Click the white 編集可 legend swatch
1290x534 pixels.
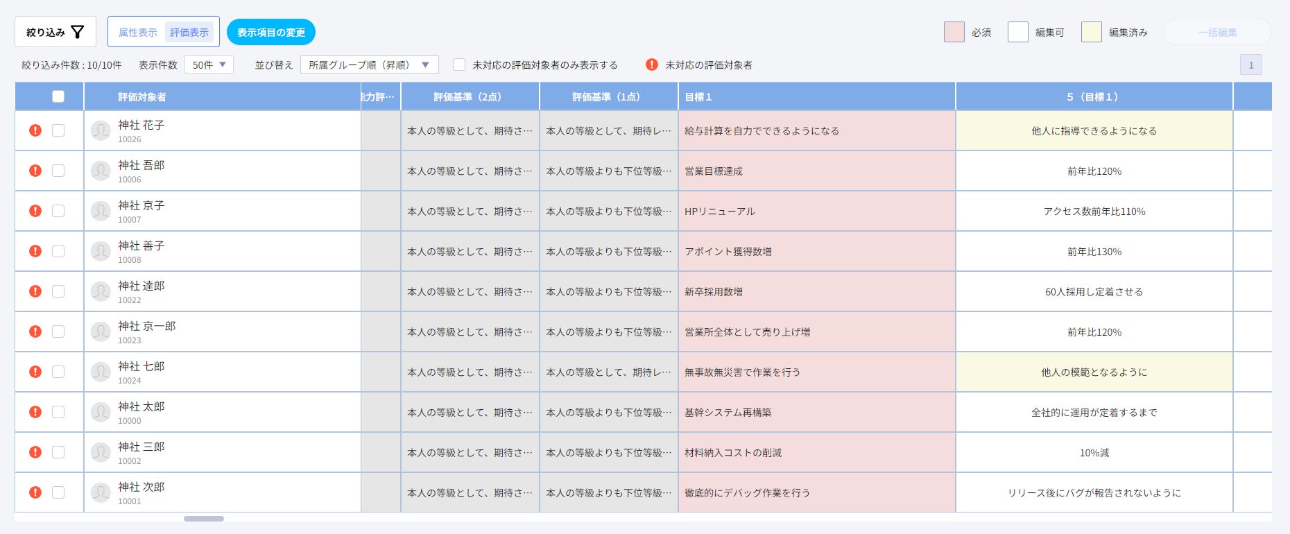[x=1018, y=32]
